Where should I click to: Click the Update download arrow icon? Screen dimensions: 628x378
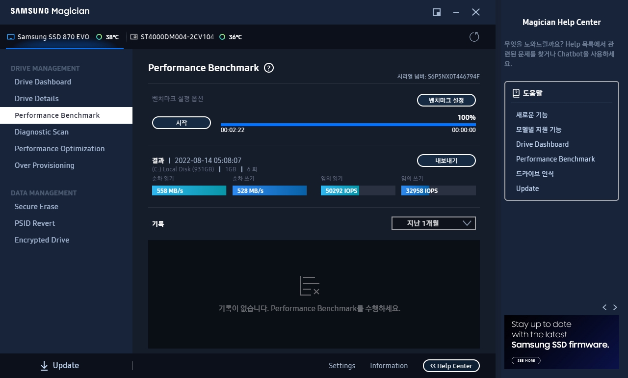[x=44, y=365]
